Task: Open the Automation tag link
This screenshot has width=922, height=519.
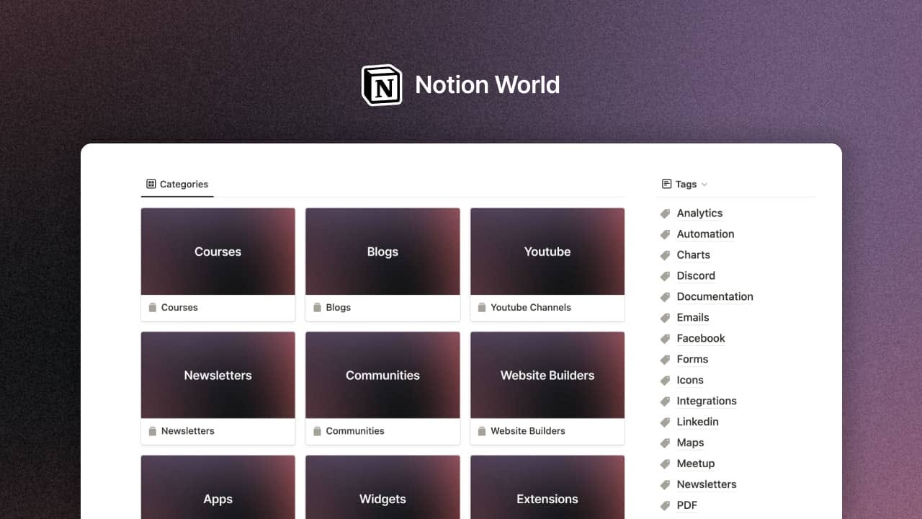Action: click(705, 234)
